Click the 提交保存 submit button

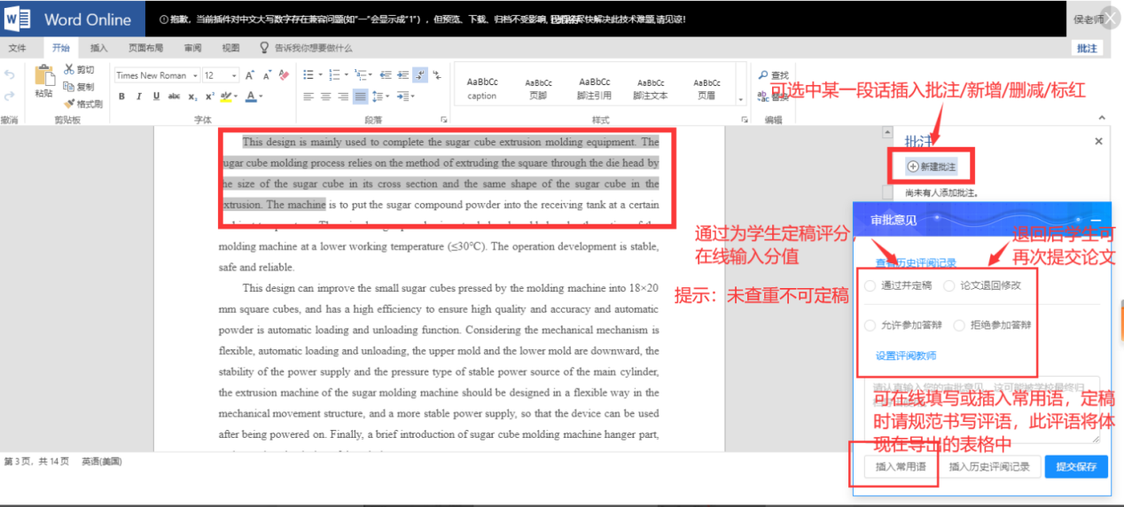click(1076, 467)
